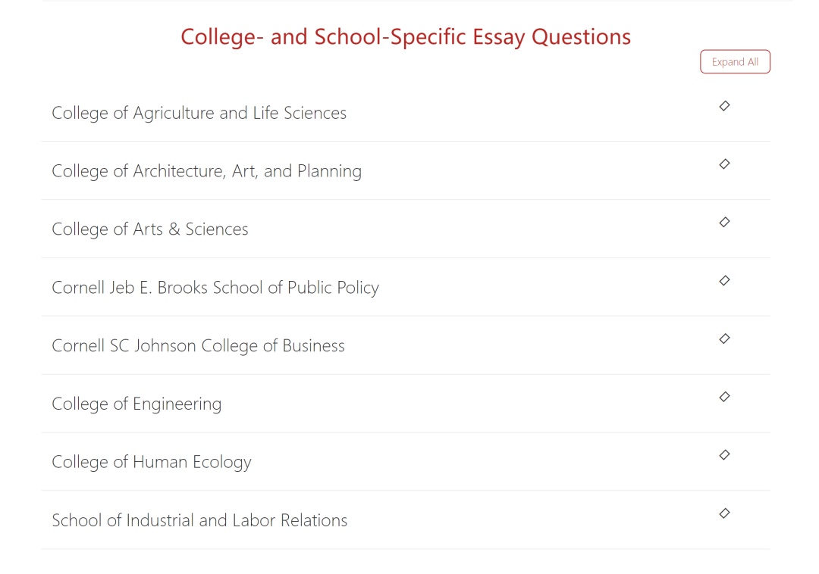Click diamond icon beside SC Johnson College of Business
819x574 pixels.
[x=724, y=338]
